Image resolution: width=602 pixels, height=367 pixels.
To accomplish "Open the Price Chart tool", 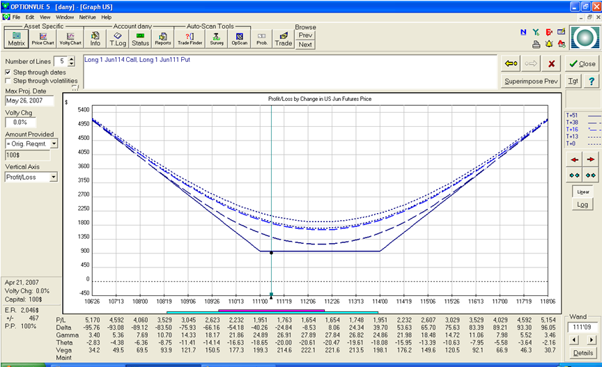I will [43, 39].
